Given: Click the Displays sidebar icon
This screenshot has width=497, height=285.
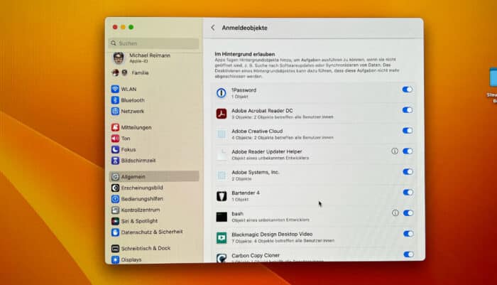Looking at the screenshot, I should pyautogui.click(x=115, y=259).
